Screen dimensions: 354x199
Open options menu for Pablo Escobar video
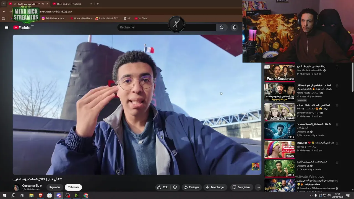(x=337, y=67)
